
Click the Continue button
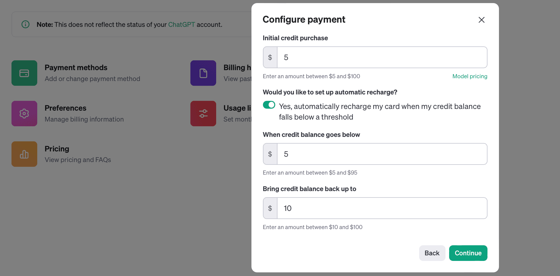click(x=468, y=253)
